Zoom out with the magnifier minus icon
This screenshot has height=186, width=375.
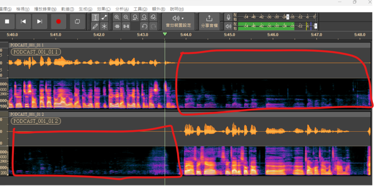click(126, 17)
